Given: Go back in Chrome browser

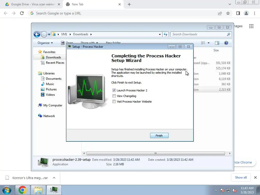Looking at the screenshot, I should pos(6,13).
